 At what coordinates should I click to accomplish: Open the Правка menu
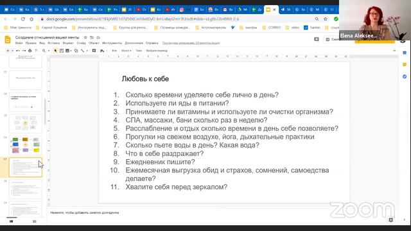[31, 43]
